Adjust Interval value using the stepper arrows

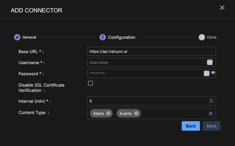click(x=211, y=101)
